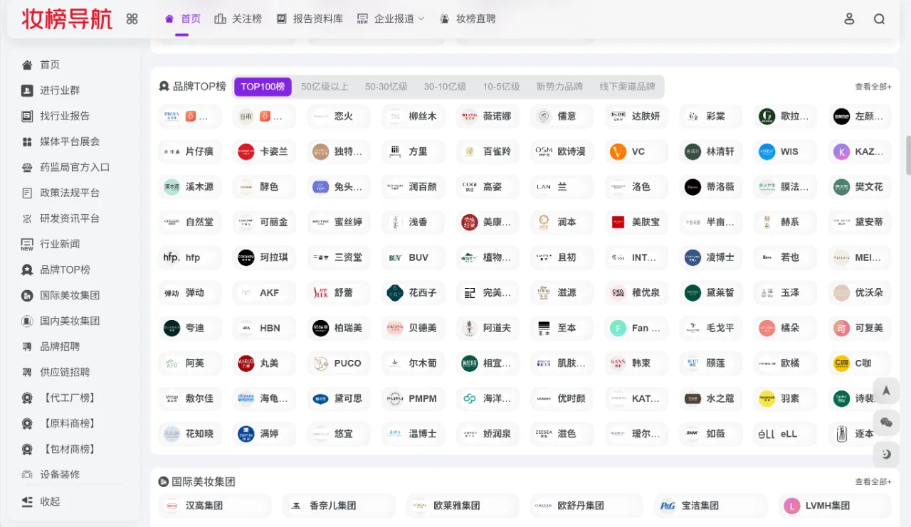The height and width of the screenshot is (527, 911).
Task: Switch to the 30-10亿级 tab
Action: click(445, 87)
